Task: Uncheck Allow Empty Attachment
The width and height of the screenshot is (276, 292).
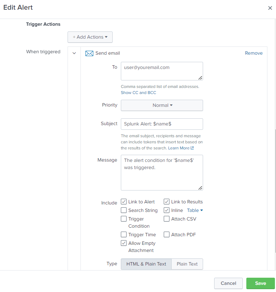Action: (x=124, y=243)
